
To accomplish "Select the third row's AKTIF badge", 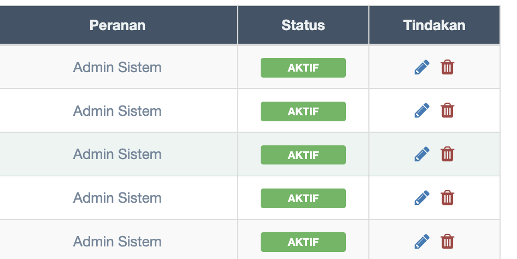I will (303, 155).
